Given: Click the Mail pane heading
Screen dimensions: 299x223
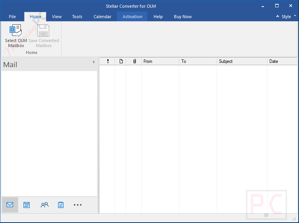Looking at the screenshot, I should [10, 65].
